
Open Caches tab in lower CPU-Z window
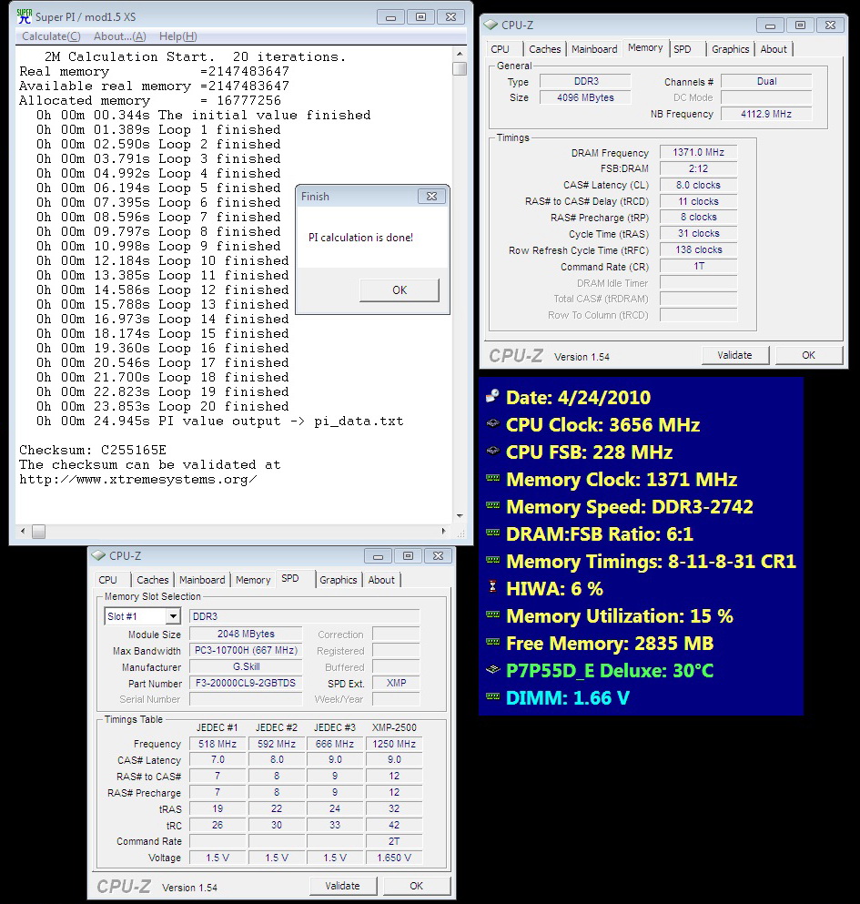[x=153, y=580]
